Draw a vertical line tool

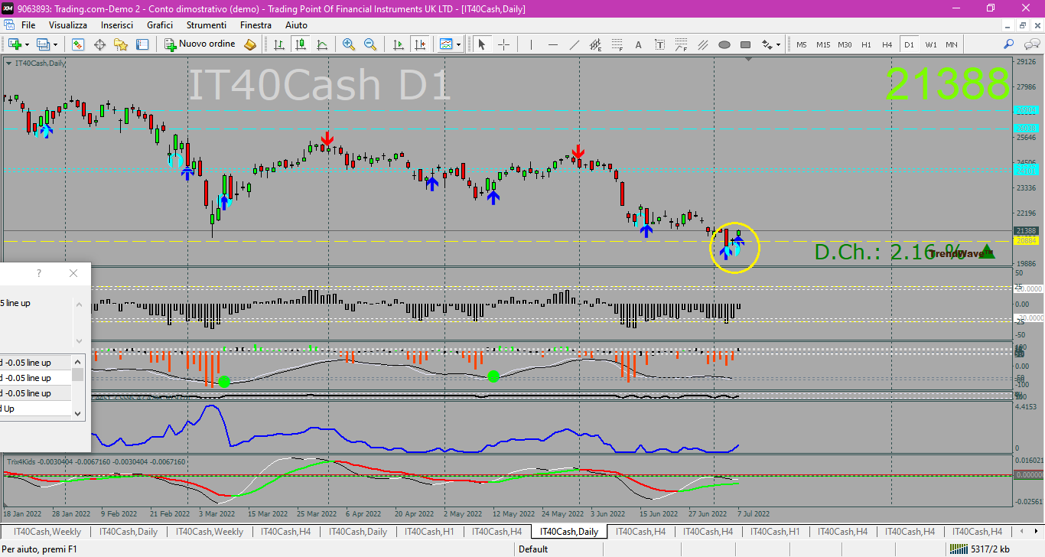(531, 44)
